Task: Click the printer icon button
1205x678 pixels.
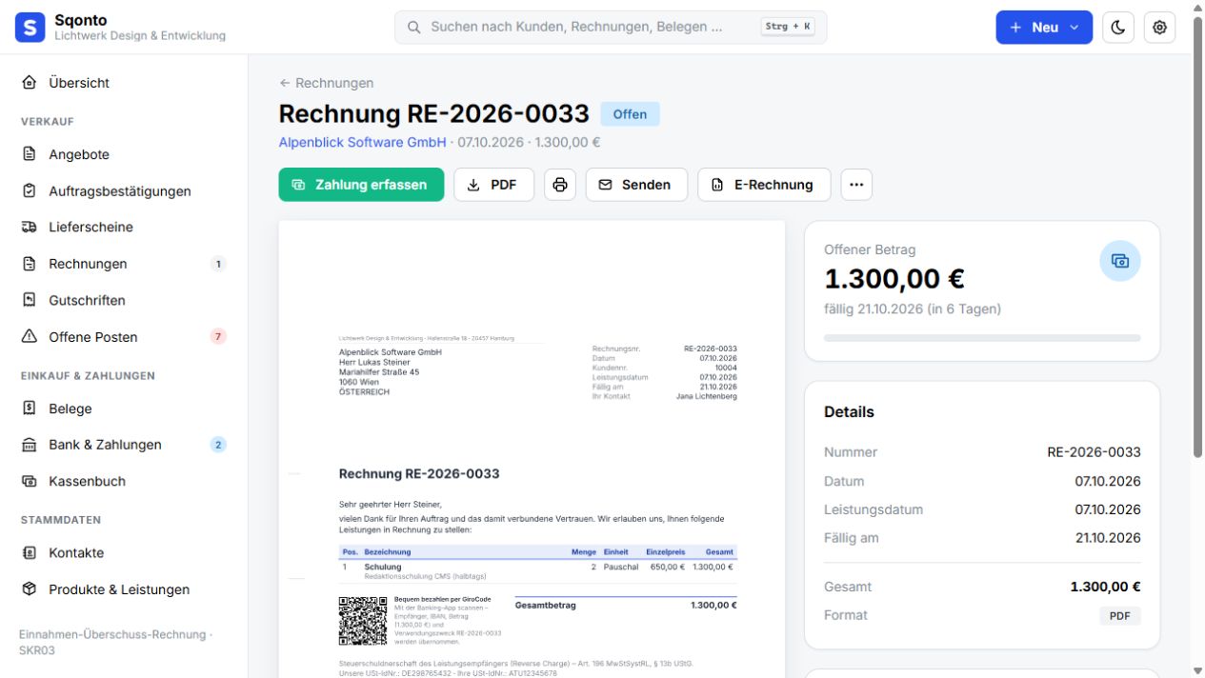Action: [560, 185]
